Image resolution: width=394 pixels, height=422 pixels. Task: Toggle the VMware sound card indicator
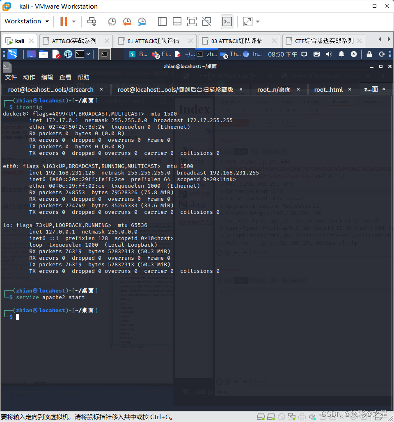312,417
